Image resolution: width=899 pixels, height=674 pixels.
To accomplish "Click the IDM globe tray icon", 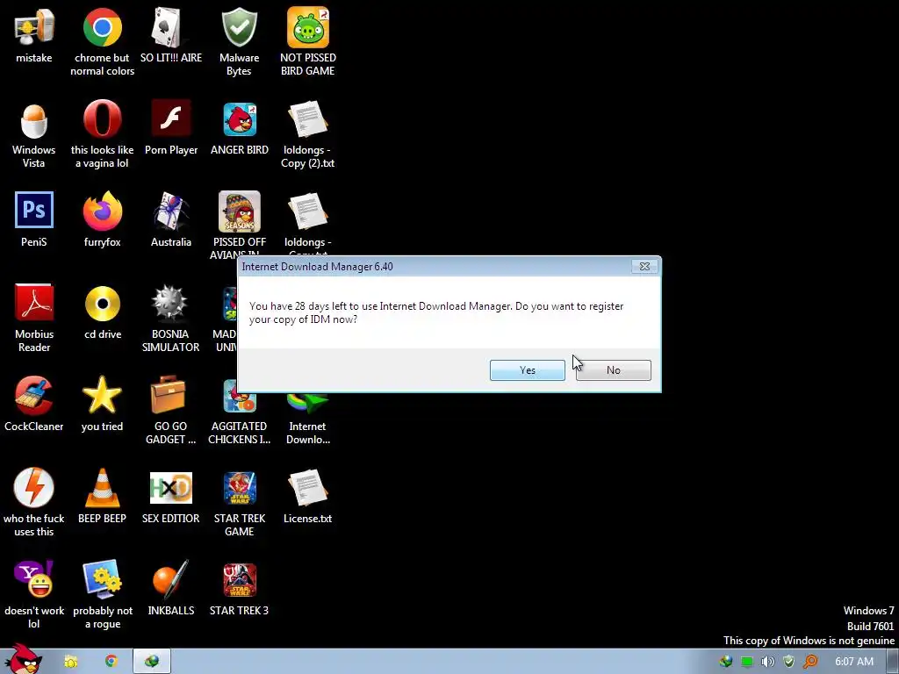I will 726,662.
